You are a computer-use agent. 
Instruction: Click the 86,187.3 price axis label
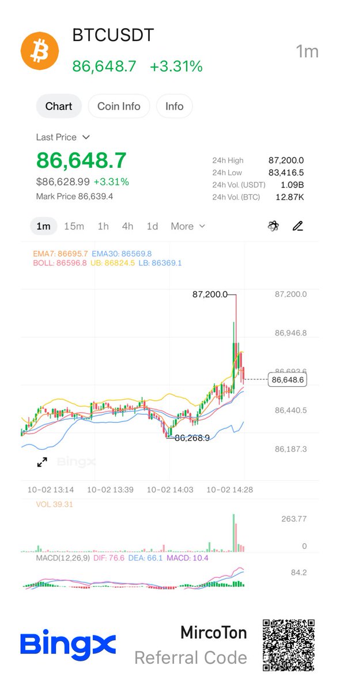[291, 449]
